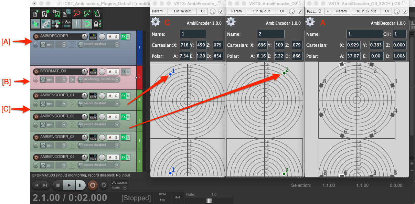The height and width of the screenshot is (204, 415).
Task: Uncheck the AmbiDecoder plugin enable checkbox
Action: [x=405, y=11]
